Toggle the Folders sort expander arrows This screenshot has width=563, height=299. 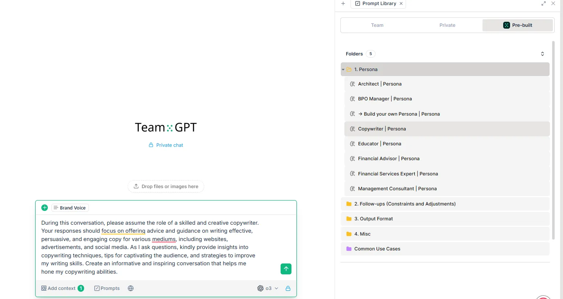coord(542,54)
